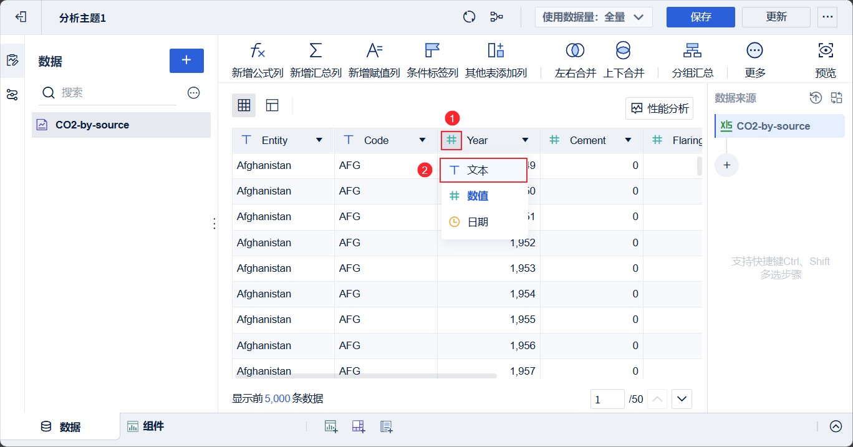The image size is (853, 447).
Task: Open 左右合并 join tool
Action: [x=575, y=51]
